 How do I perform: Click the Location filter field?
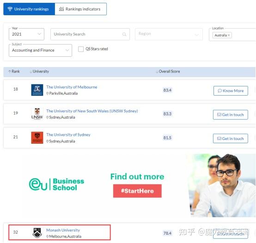(232, 35)
